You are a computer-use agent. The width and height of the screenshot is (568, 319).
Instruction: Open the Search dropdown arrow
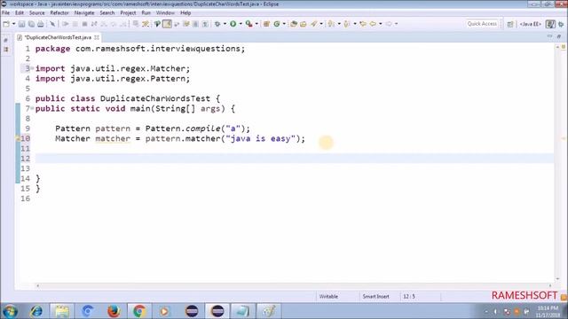point(321,24)
